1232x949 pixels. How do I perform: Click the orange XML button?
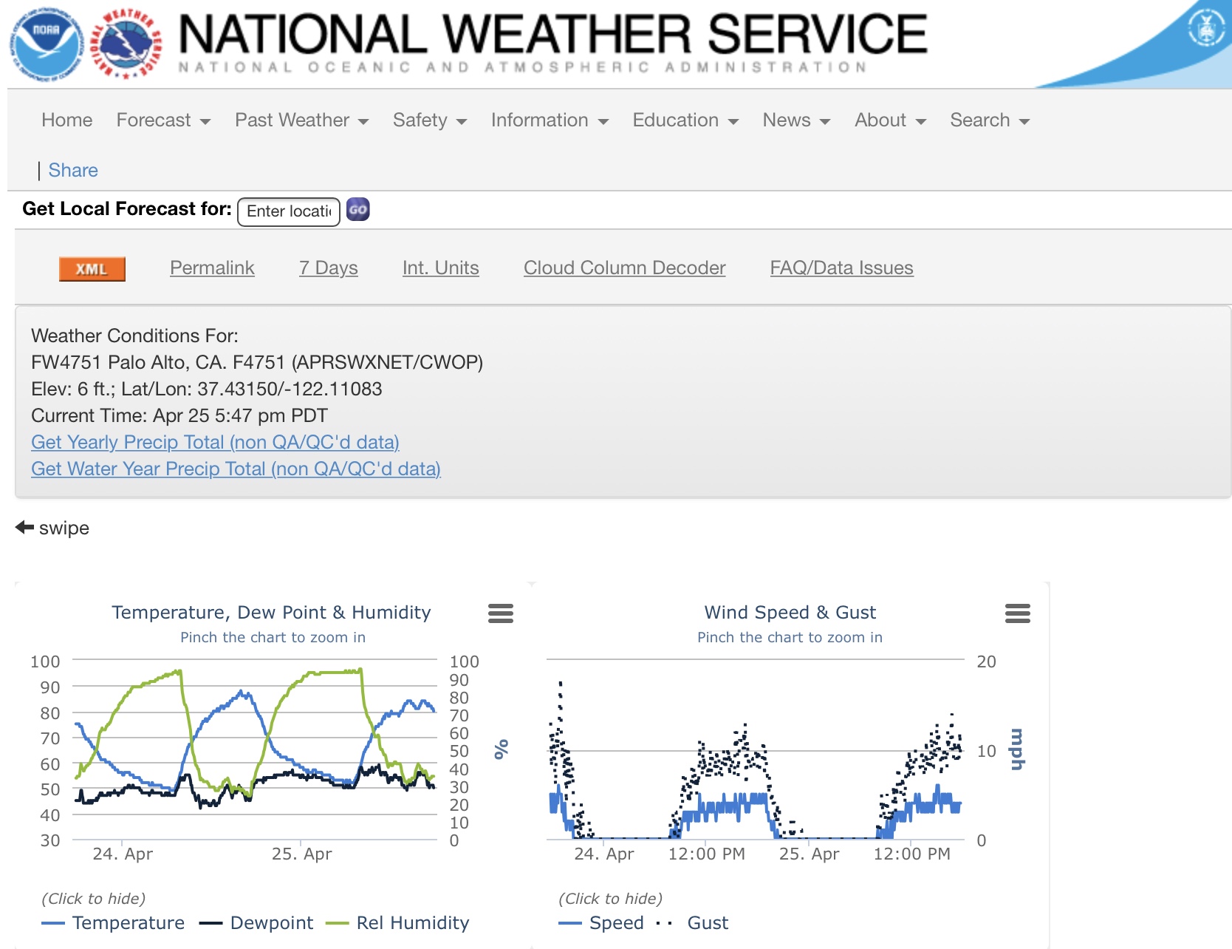92,269
